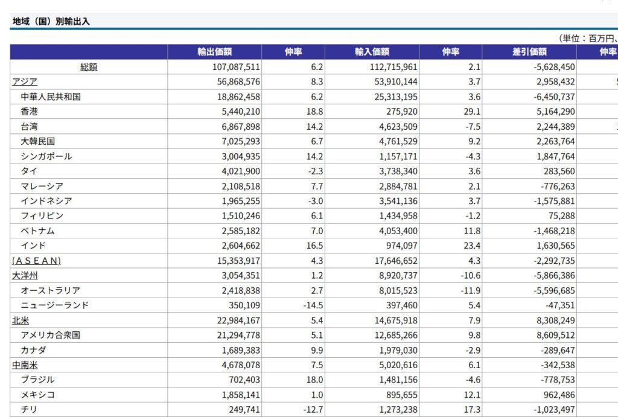
Task: Open the 北米 region link
Action: 21,320
